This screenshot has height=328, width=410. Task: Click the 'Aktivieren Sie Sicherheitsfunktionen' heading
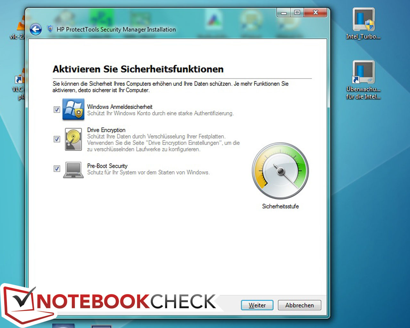[138, 69]
